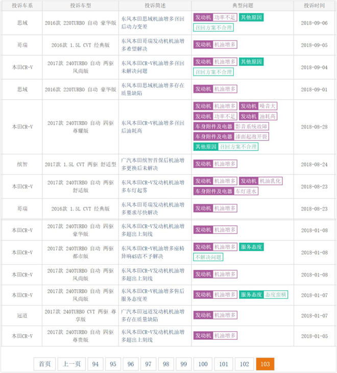Open complaint 东风本田思域机油增多召回后动力变差
Viewport: 337px width, 373px height.
[x=153, y=23]
